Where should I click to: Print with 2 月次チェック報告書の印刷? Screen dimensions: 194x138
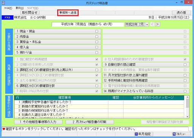click(x=90, y=122)
